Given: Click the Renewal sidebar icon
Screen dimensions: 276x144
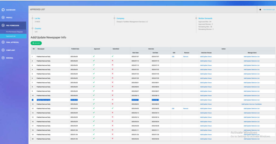Looking at the screenshot, I should 3,58.
